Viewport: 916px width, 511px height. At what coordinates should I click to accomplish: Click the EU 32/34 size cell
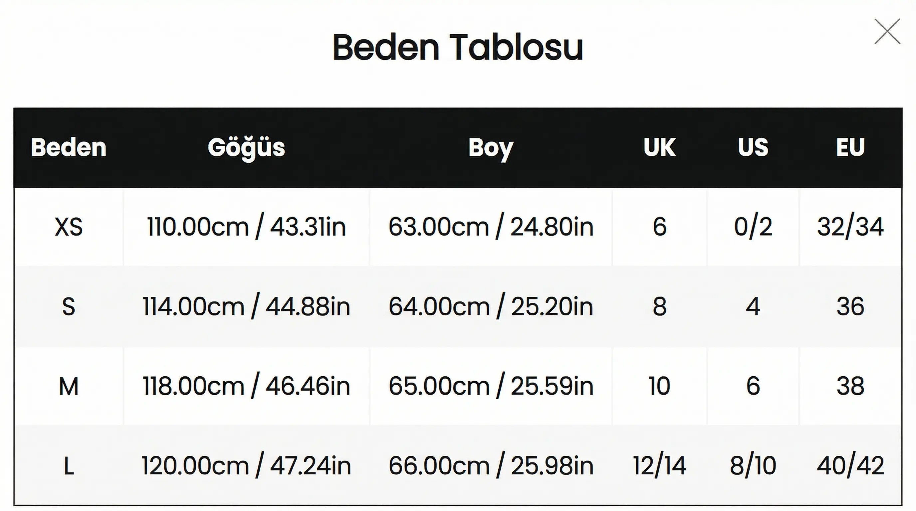click(850, 227)
